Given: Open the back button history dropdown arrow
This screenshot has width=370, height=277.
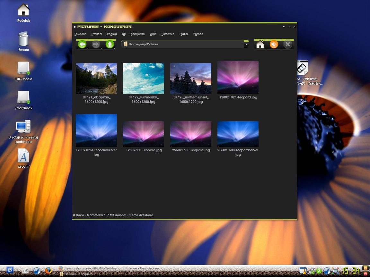Looking at the screenshot, I should tap(88, 48).
